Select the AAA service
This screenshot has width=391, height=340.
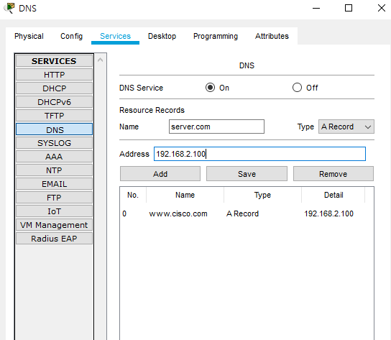point(54,157)
